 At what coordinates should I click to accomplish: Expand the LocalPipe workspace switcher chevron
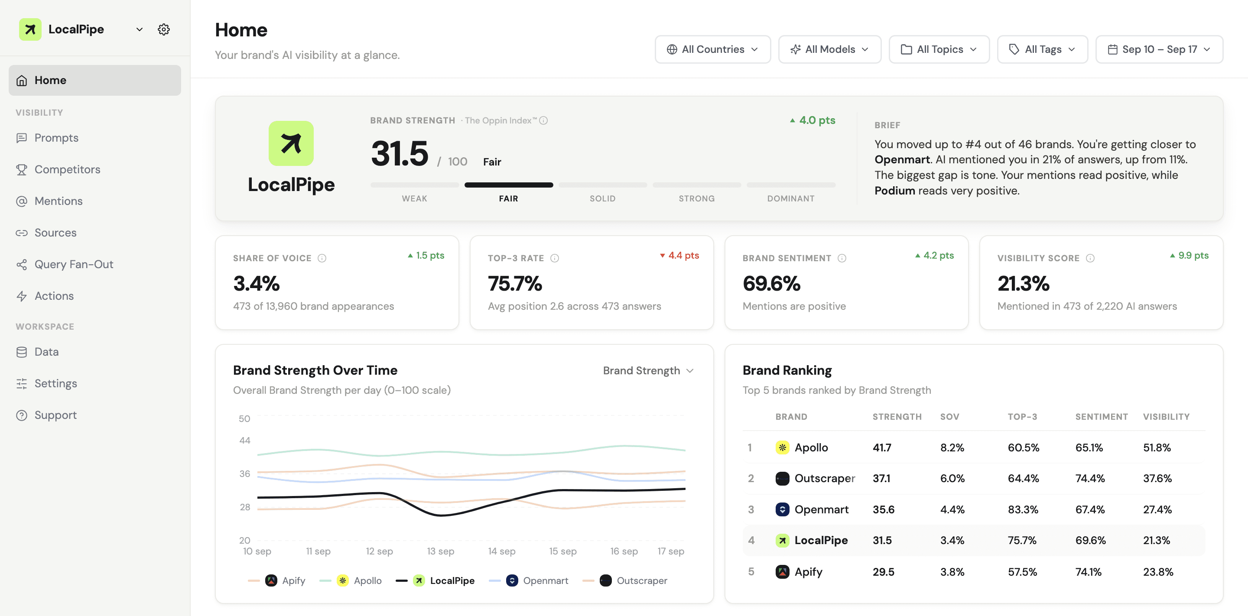tap(139, 29)
